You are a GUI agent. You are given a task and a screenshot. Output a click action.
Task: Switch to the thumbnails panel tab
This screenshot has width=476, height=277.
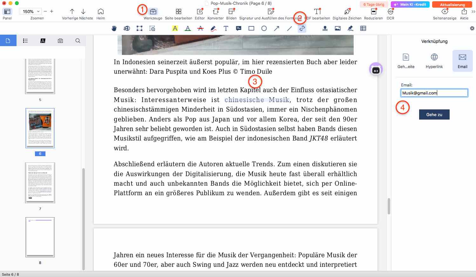tap(8, 41)
